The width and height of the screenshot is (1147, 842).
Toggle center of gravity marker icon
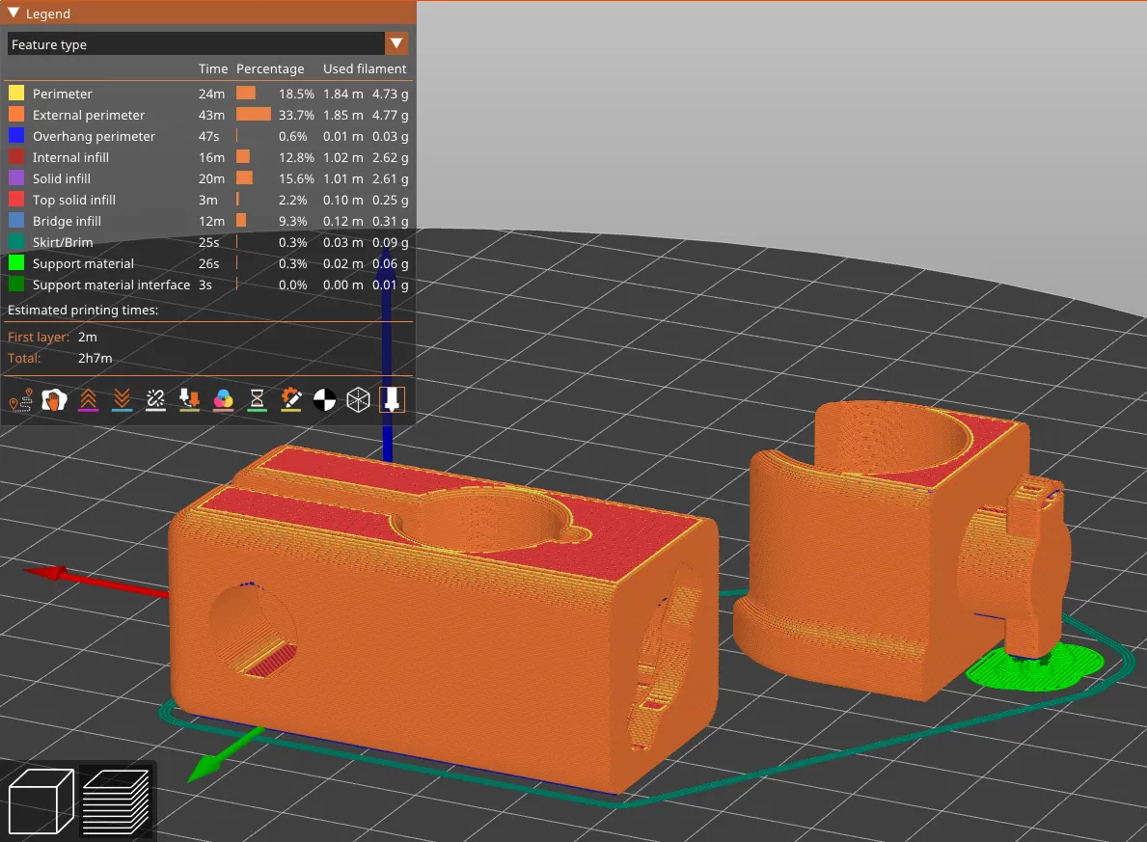click(324, 400)
